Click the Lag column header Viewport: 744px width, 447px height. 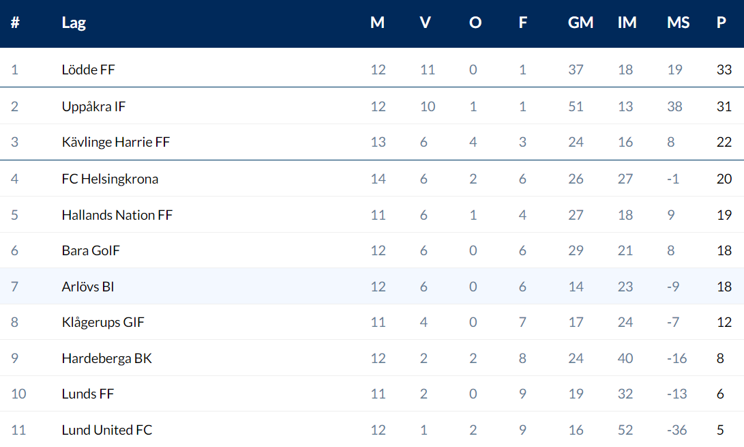(x=74, y=23)
